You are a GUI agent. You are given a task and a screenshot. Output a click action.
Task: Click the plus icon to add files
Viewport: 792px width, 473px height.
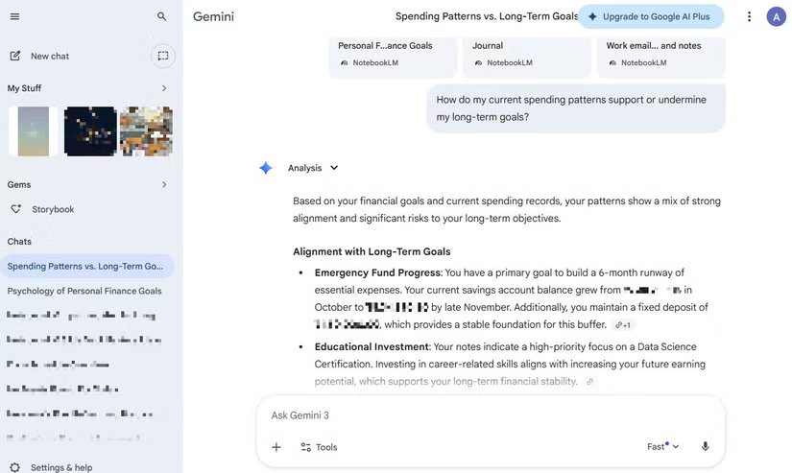pyautogui.click(x=276, y=447)
